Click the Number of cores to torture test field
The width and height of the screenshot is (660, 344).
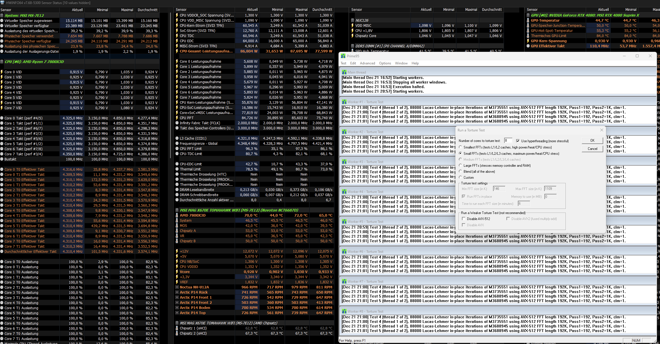click(508, 141)
